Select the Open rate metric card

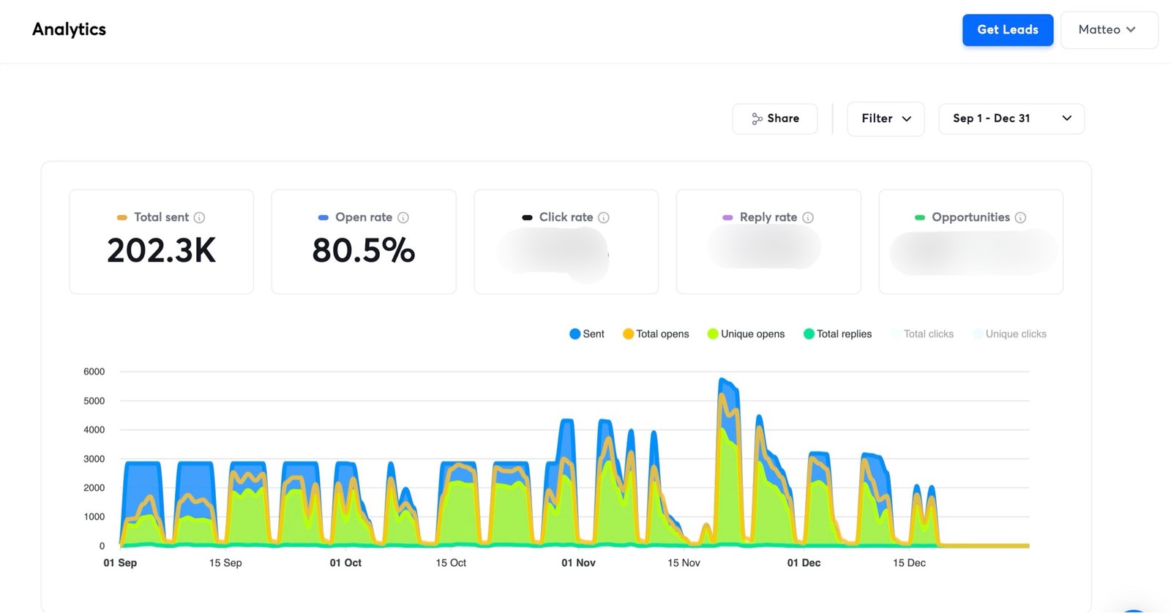[x=364, y=242]
